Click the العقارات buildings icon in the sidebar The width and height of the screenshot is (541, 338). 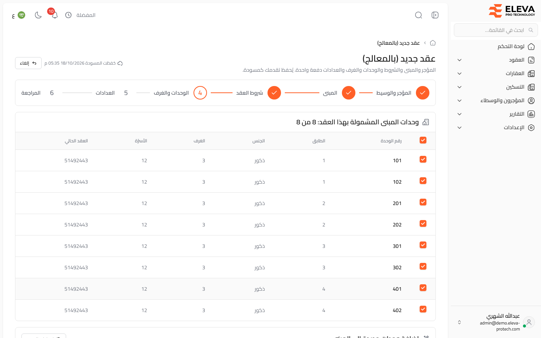tap(531, 74)
